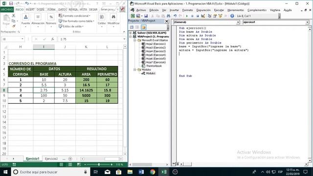The width and height of the screenshot is (313, 176).
Task: Click cell showing 14.1625 in AREA column
Action: [86, 90]
